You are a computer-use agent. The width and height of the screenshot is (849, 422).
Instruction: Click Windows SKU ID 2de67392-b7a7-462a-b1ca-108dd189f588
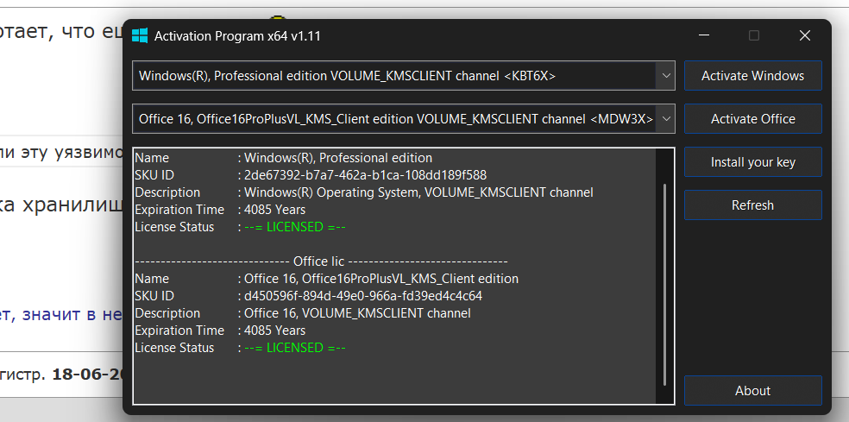365,175
